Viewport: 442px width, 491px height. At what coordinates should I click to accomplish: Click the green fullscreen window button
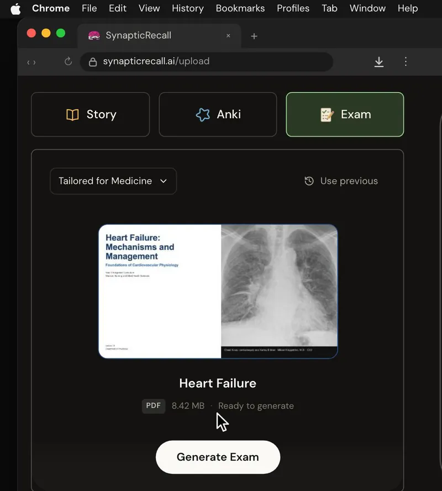point(61,33)
